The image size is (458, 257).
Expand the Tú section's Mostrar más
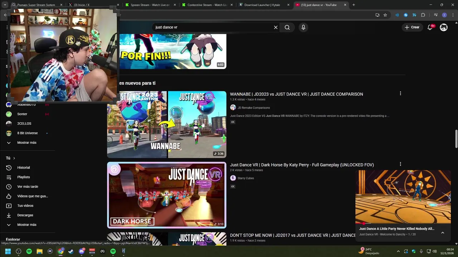[27, 225]
